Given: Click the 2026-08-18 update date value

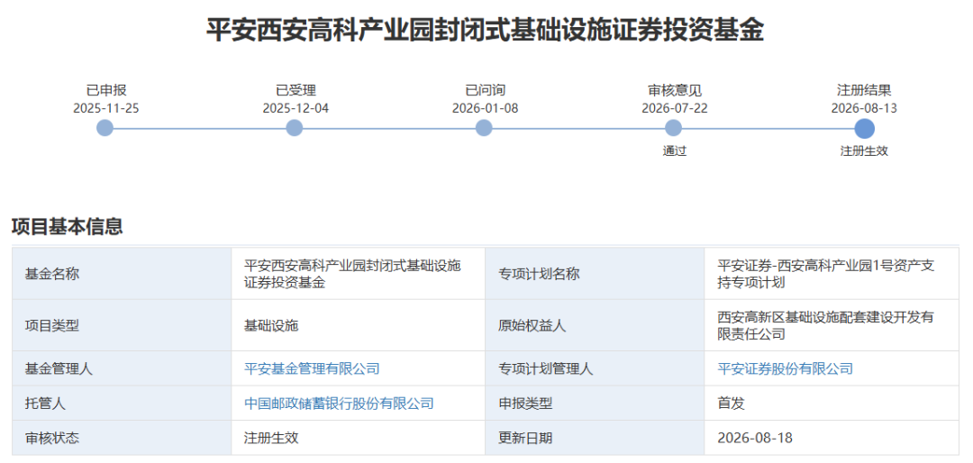Looking at the screenshot, I should pos(755,438).
